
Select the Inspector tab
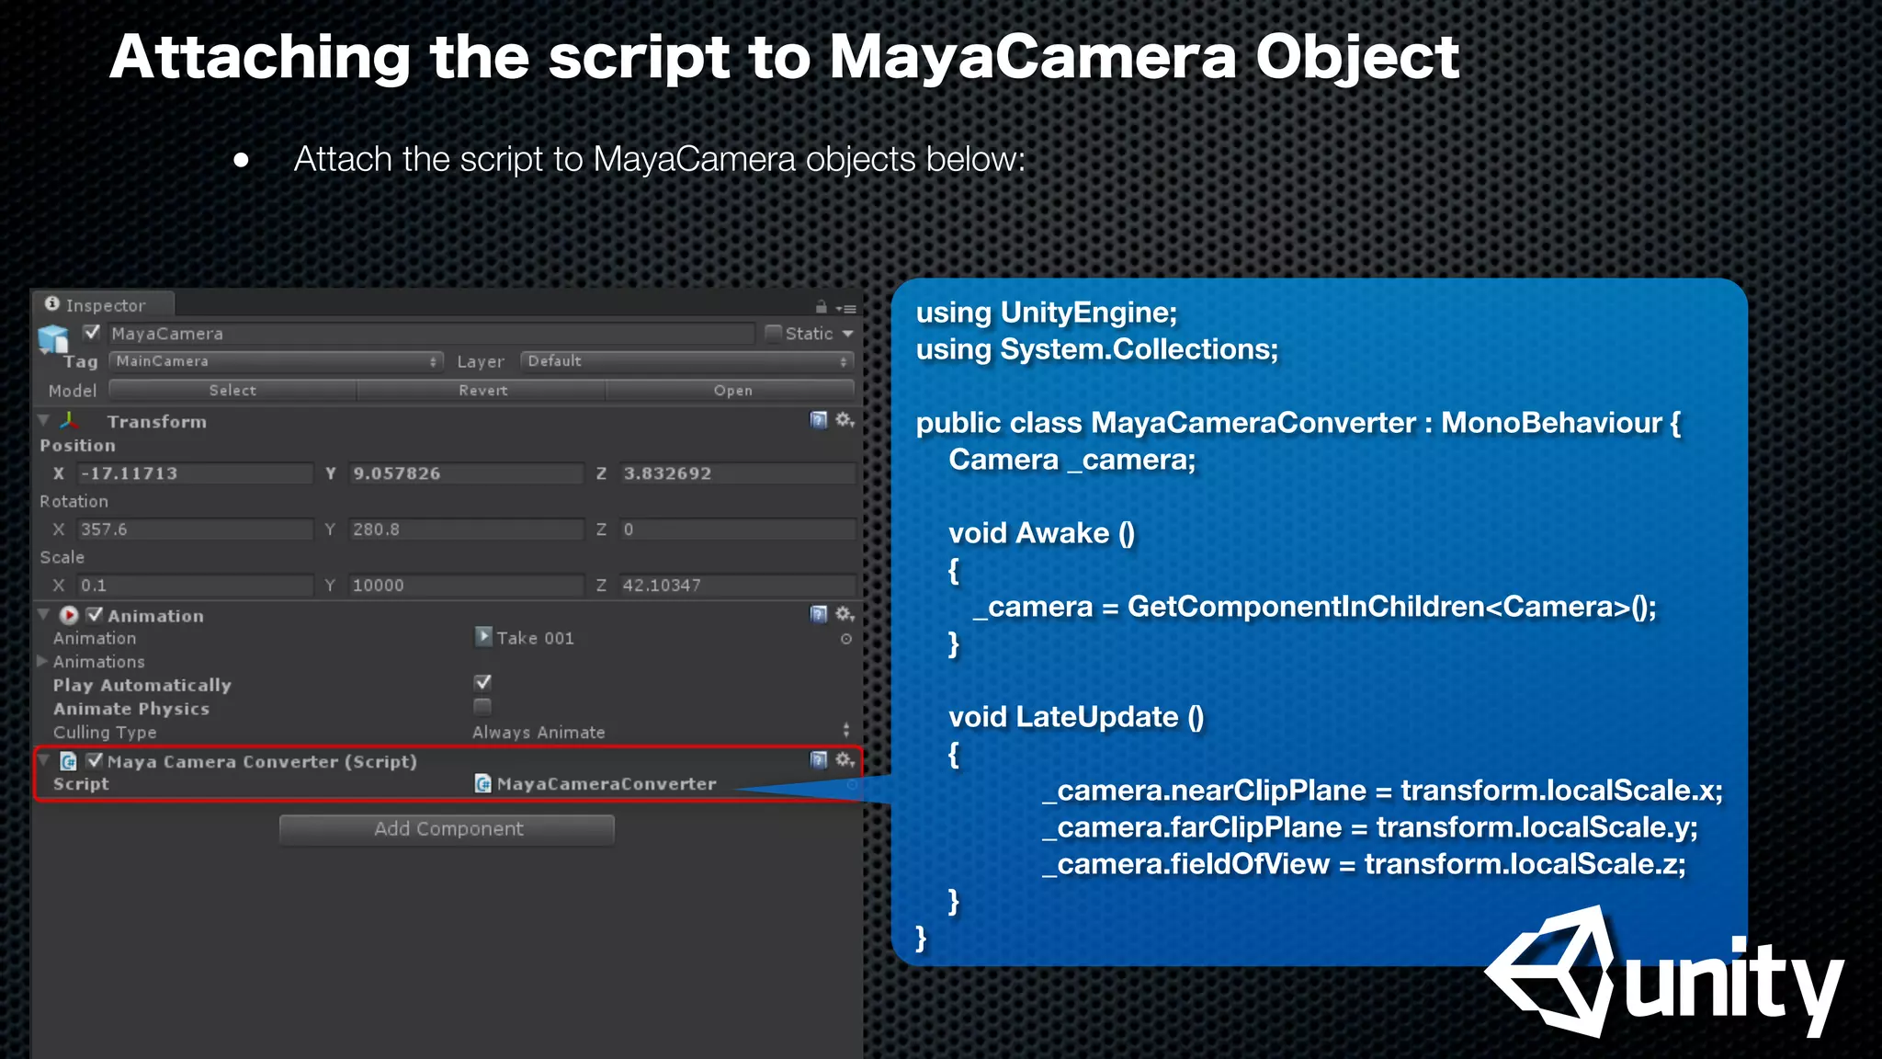[x=103, y=304]
